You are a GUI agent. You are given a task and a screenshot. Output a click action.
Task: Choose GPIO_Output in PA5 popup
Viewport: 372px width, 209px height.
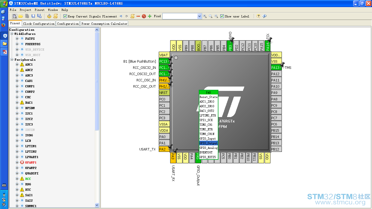[x=209, y=143]
